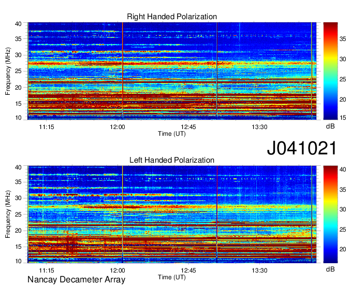Click the 20 MHz label on lower plot
This screenshot has height=286, width=352.
tap(19, 231)
